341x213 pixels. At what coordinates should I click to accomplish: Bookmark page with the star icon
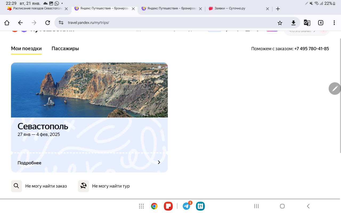click(280, 23)
